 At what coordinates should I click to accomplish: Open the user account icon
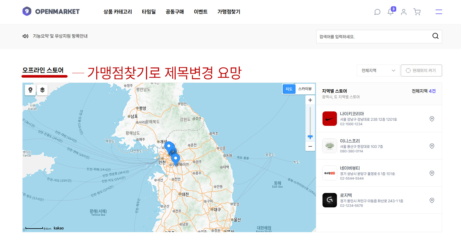point(404,12)
